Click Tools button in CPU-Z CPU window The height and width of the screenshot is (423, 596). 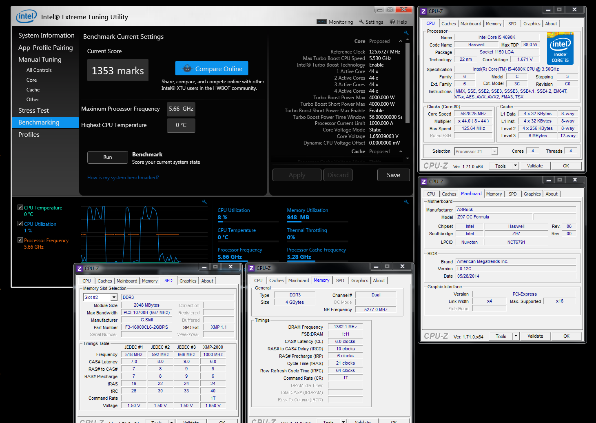pyautogui.click(x=501, y=166)
